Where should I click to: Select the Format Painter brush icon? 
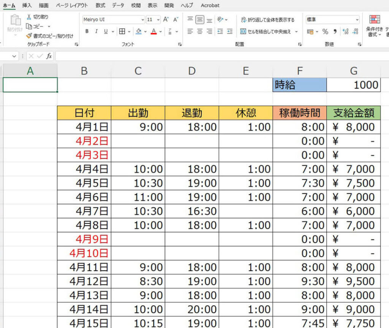(x=29, y=36)
